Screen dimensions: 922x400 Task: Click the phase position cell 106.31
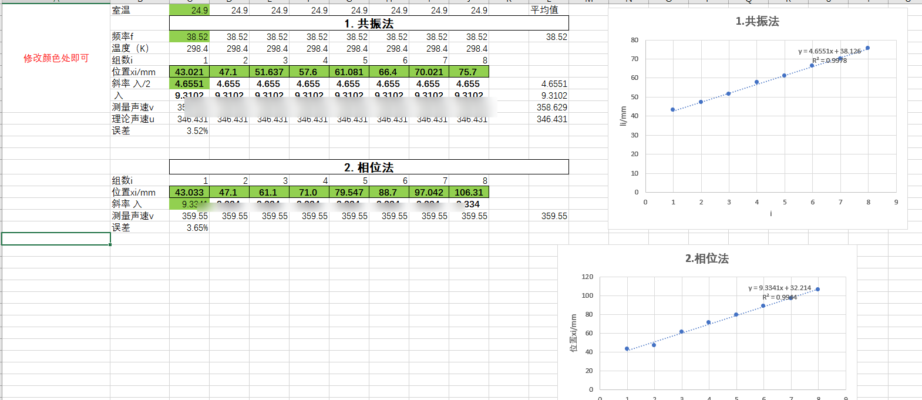click(x=469, y=192)
